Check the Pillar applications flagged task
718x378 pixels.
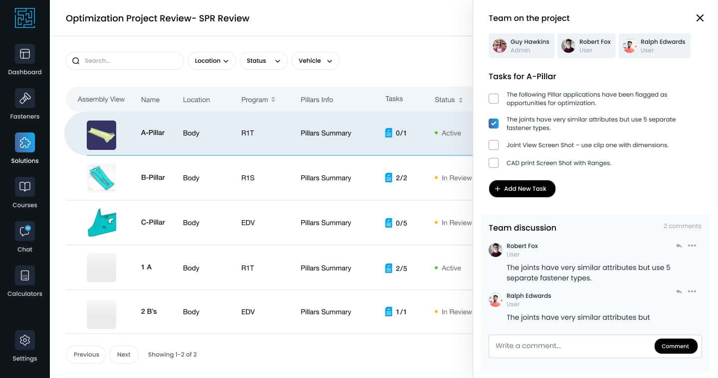(x=494, y=99)
